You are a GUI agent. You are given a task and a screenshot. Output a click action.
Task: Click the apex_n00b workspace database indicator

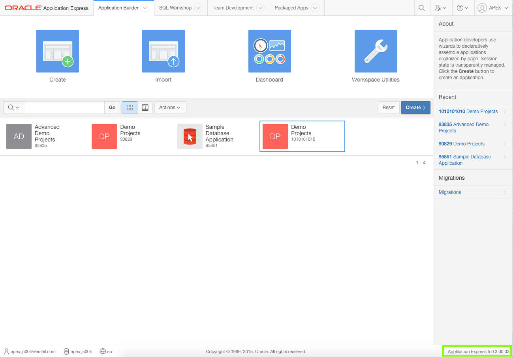(78, 351)
